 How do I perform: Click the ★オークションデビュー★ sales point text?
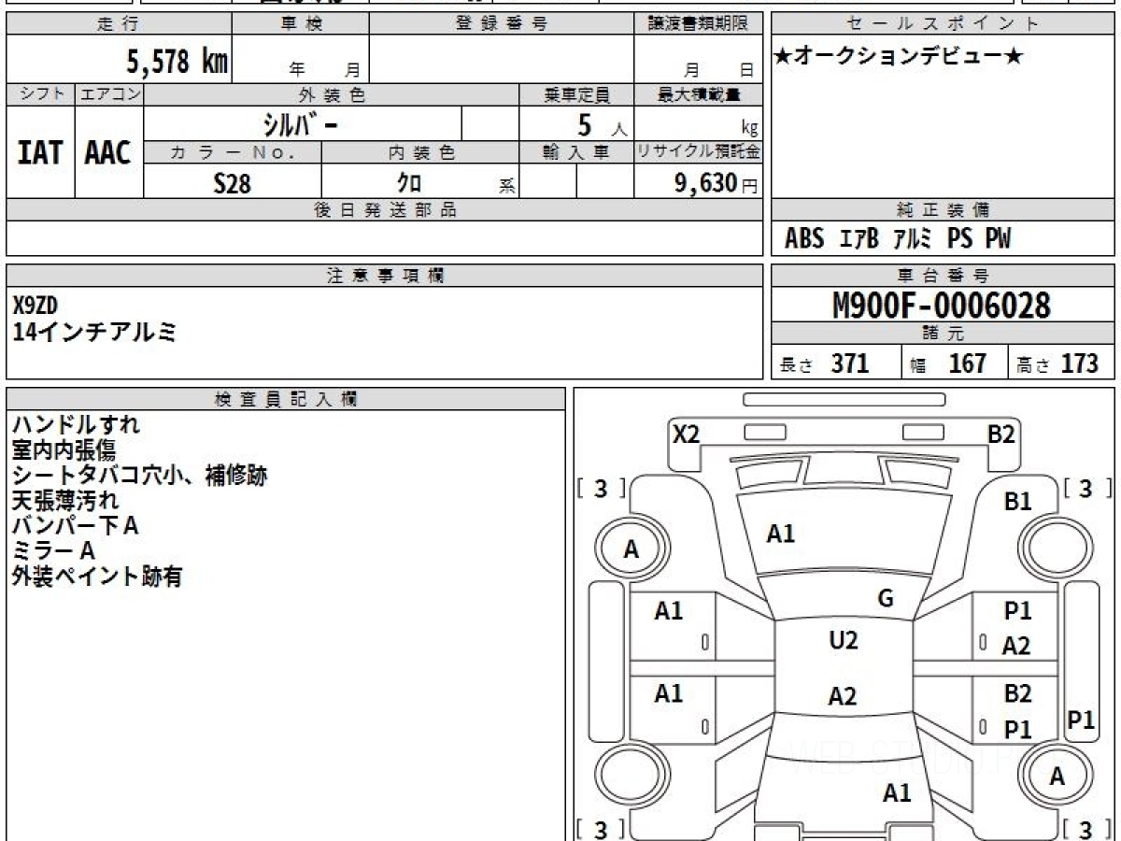click(x=899, y=57)
